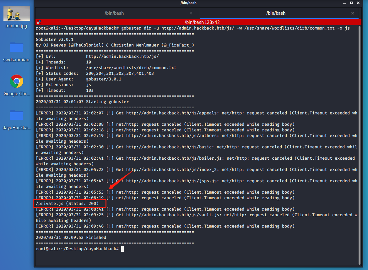Click the error line mentioning jsps.js
The image size is (368, 270).
click(x=197, y=184)
